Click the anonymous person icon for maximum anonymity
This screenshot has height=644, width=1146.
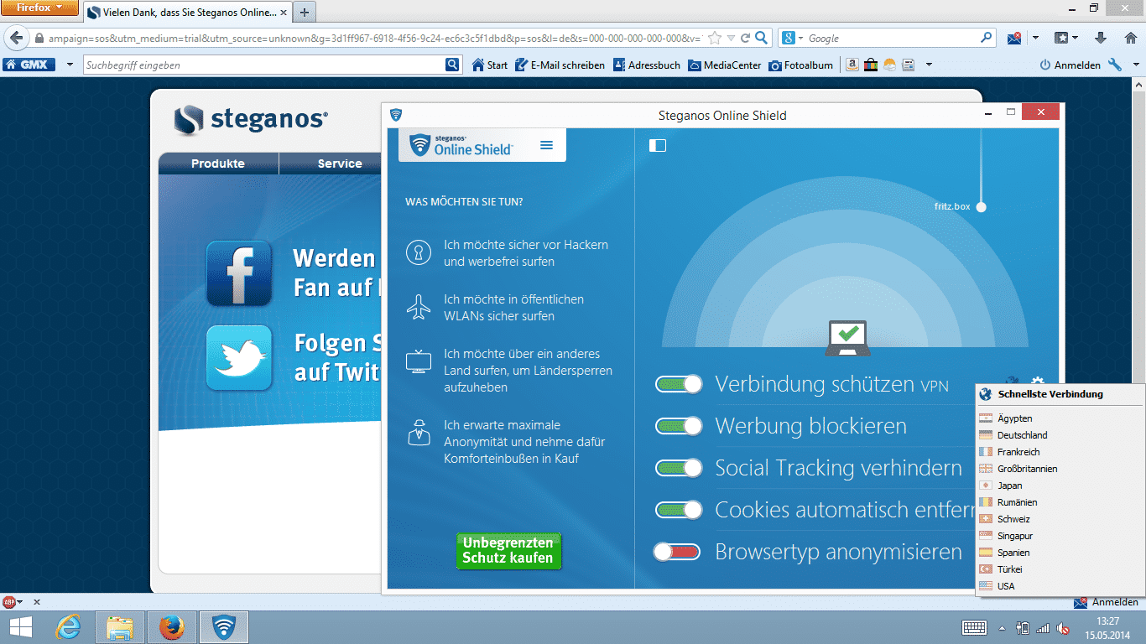click(x=417, y=431)
